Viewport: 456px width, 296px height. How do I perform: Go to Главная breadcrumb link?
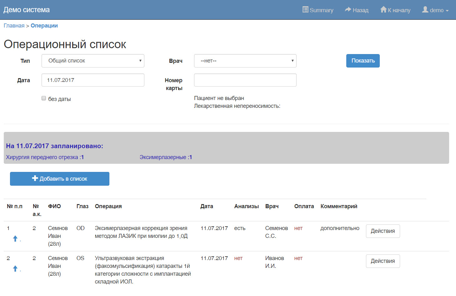14,26
